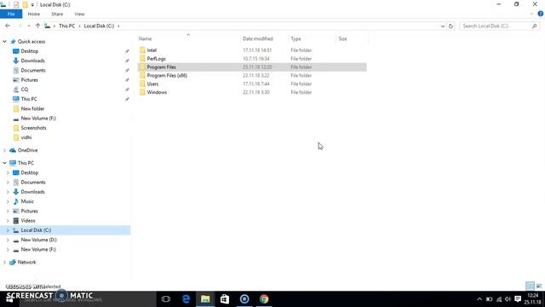Launch Google Chrome from the taskbar
Image resolution: width=545 pixels, height=307 pixels.
point(264,299)
